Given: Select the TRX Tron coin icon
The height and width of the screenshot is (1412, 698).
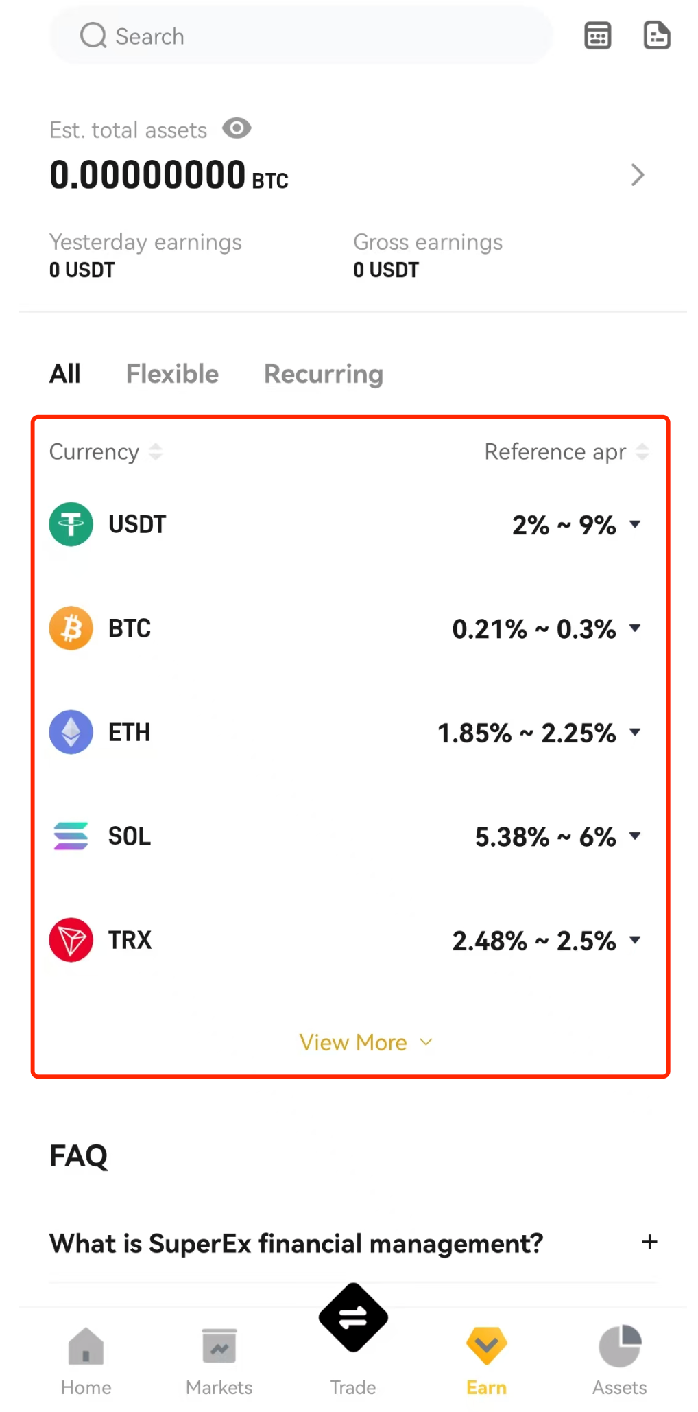Looking at the screenshot, I should 71,940.
